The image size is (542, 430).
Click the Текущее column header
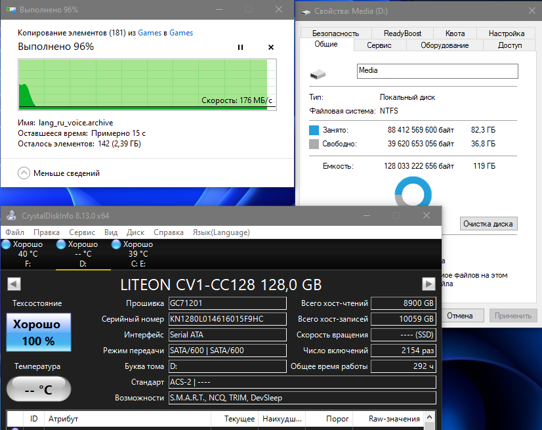[x=234, y=419]
